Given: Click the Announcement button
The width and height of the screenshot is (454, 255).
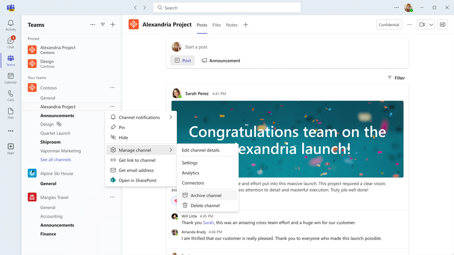Looking at the screenshot, I should coord(221,60).
